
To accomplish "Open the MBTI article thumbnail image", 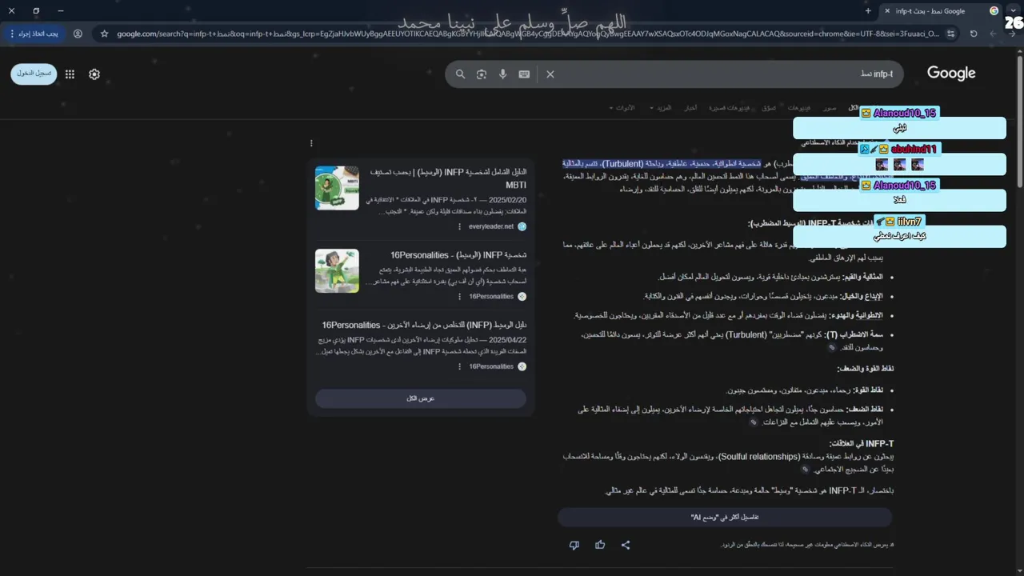I will click(337, 188).
